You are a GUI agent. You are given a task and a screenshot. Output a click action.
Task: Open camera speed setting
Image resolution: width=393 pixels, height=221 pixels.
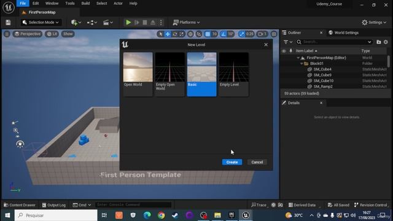pos(262,34)
